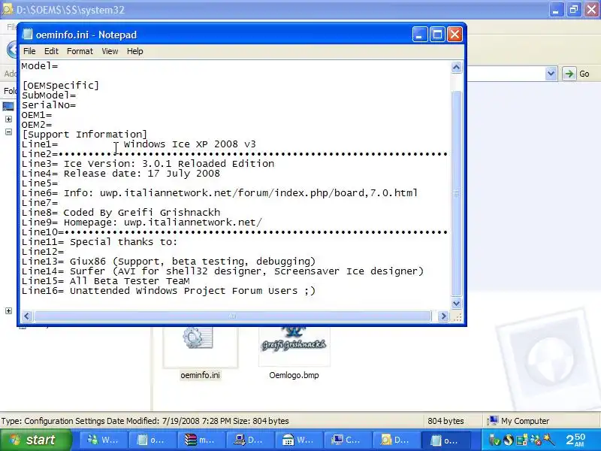Click My Computer zone in status bar
The width and height of the screenshot is (601, 451).
point(518,421)
